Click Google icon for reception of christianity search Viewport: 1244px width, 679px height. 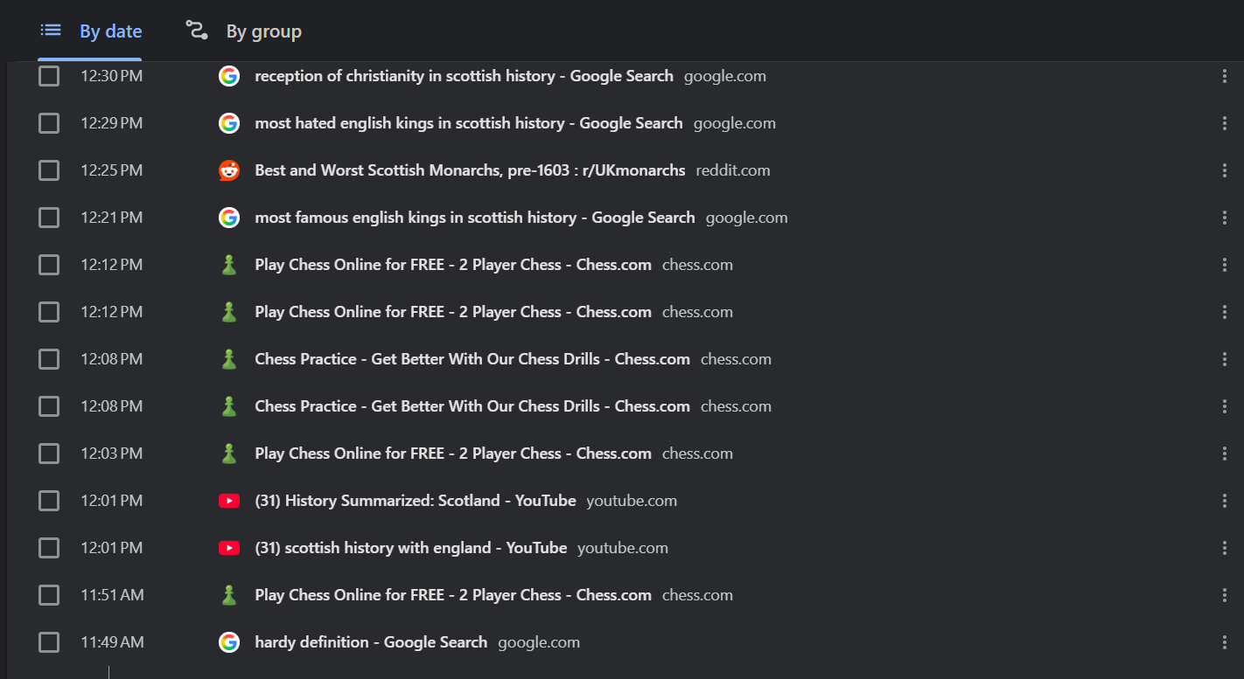(229, 76)
